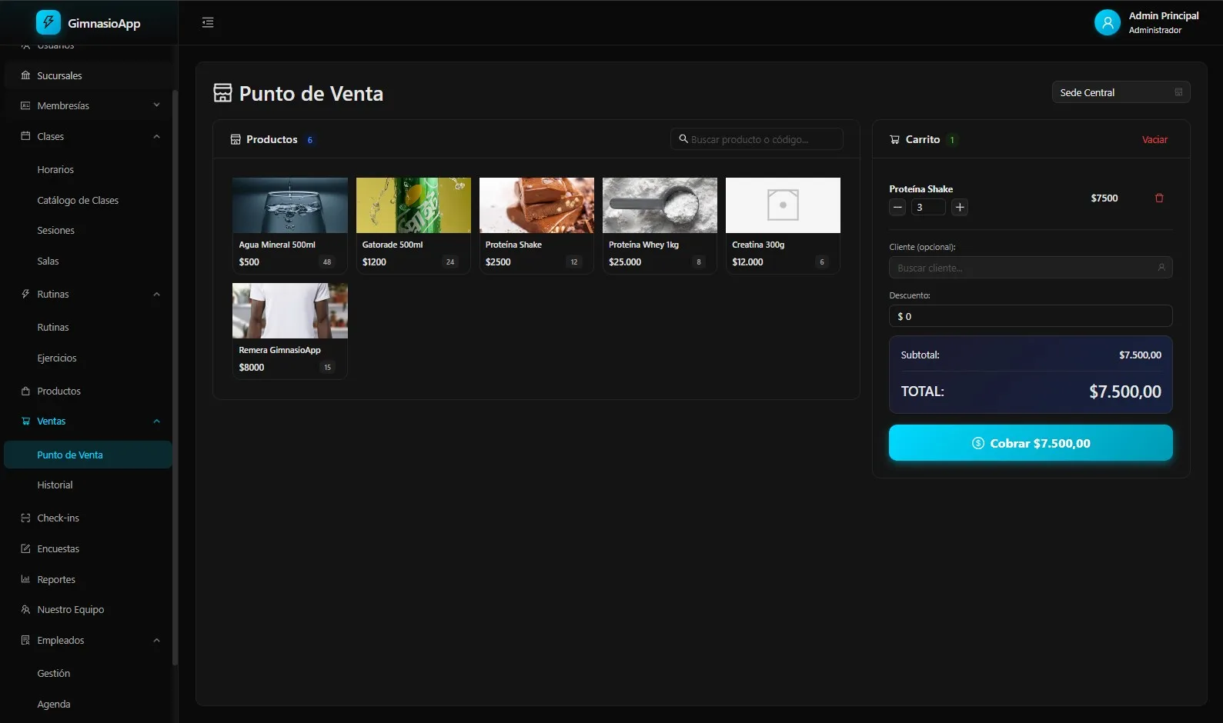Focus the Buscar cliente input field
Screen dimensions: 1223x723
[1024, 268]
